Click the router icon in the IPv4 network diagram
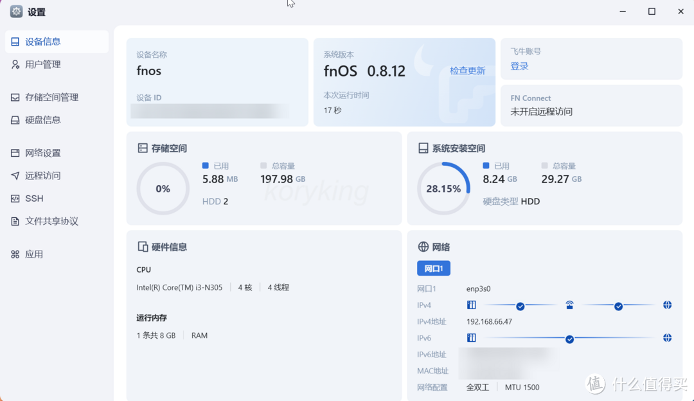 pos(569,305)
